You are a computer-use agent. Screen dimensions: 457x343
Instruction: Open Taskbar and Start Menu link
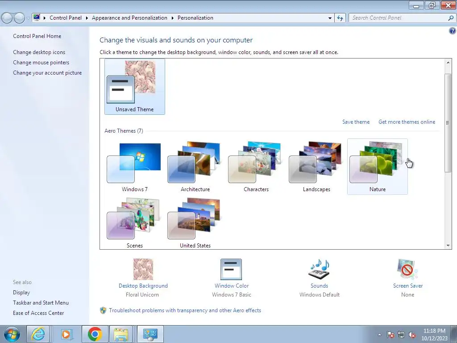(x=41, y=303)
